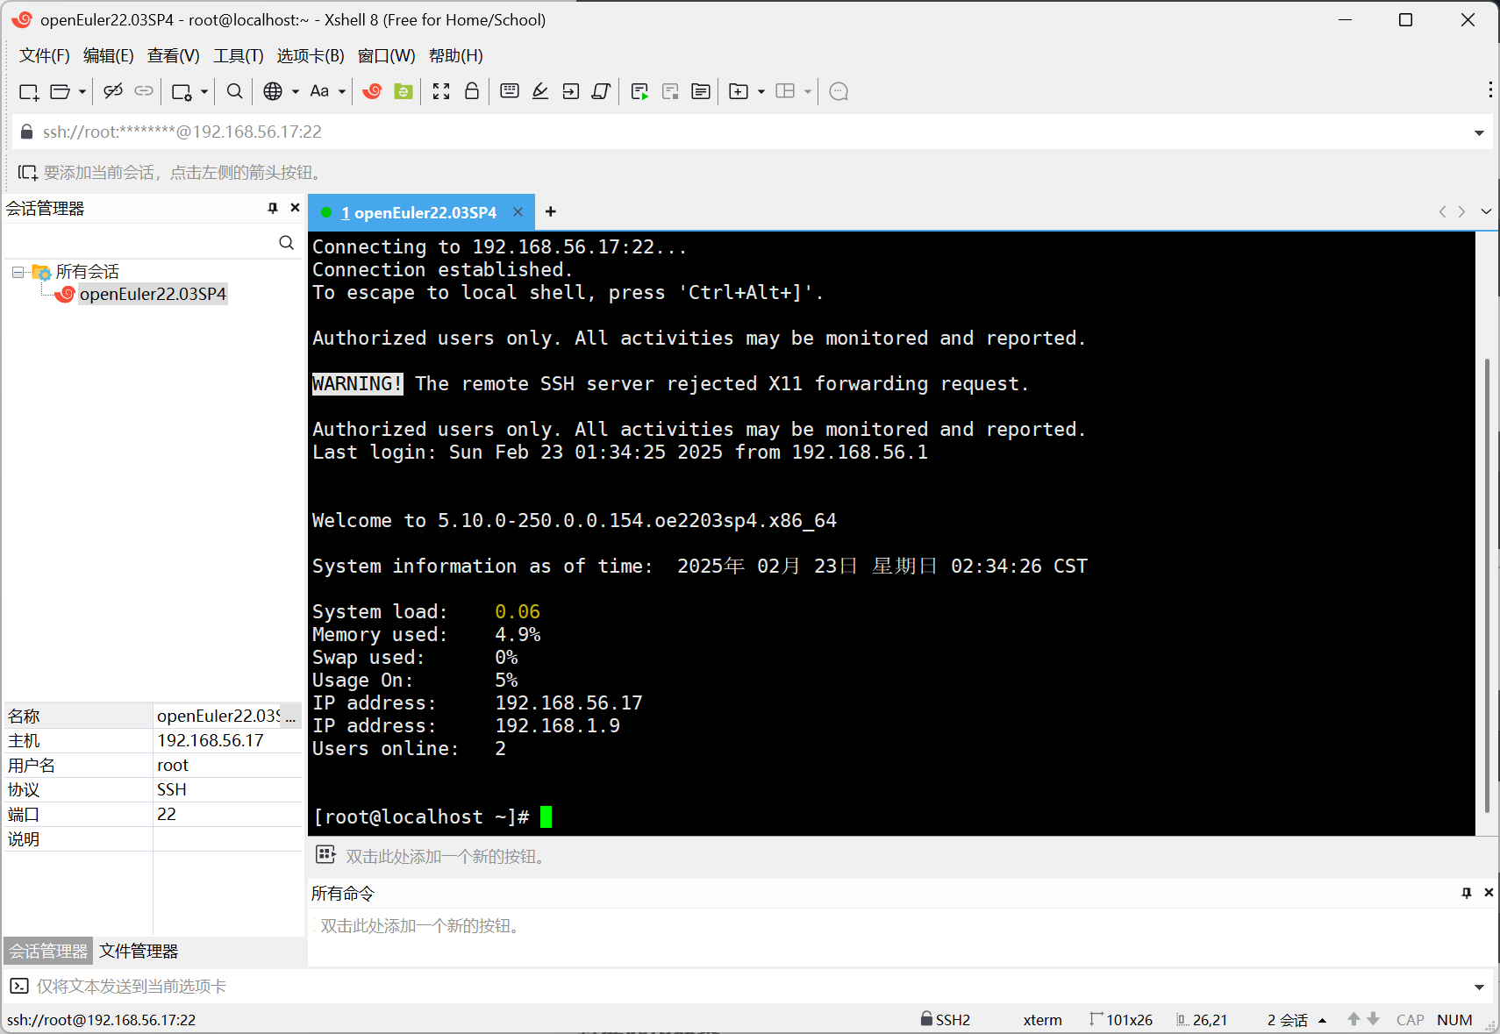The width and height of the screenshot is (1500, 1034).
Task: Open the Find magnifier tool in toolbar
Action: [x=234, y=91]
